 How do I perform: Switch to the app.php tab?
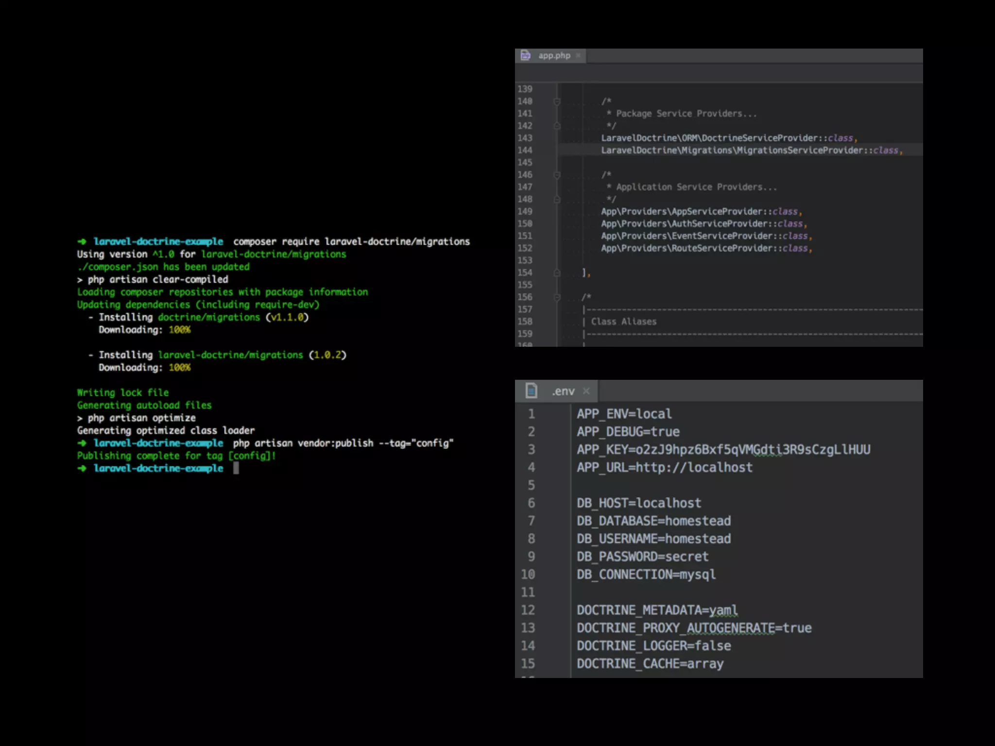[554, 55]
